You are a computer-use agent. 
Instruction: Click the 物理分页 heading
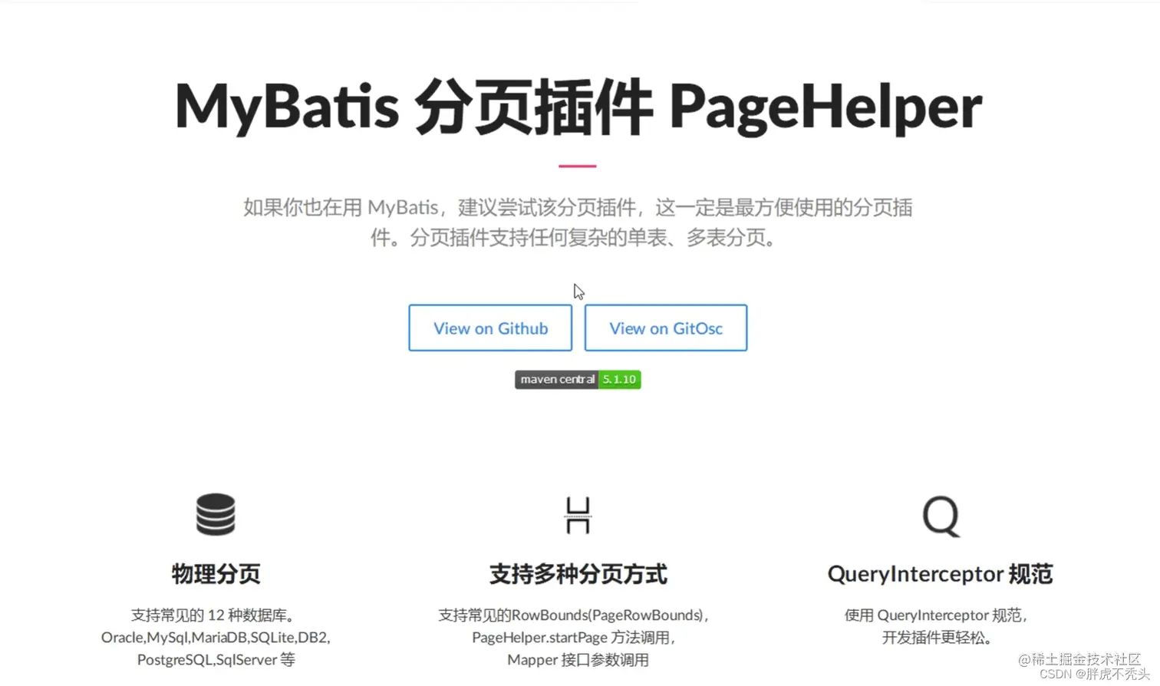click(216, 573)
